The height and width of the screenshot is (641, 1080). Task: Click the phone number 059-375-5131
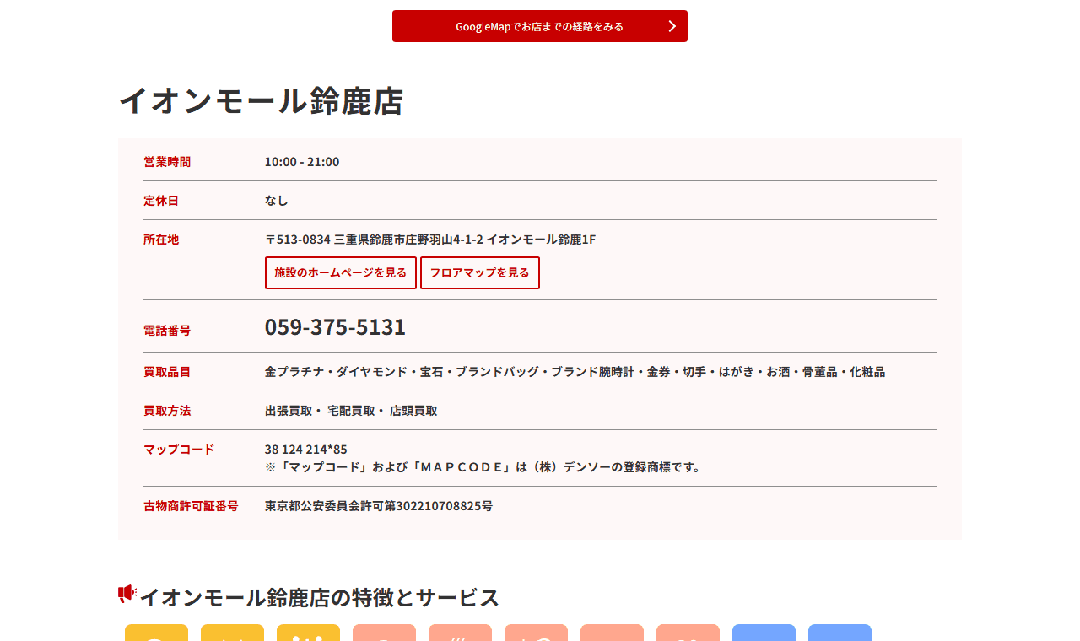click(x=335, y=326)
